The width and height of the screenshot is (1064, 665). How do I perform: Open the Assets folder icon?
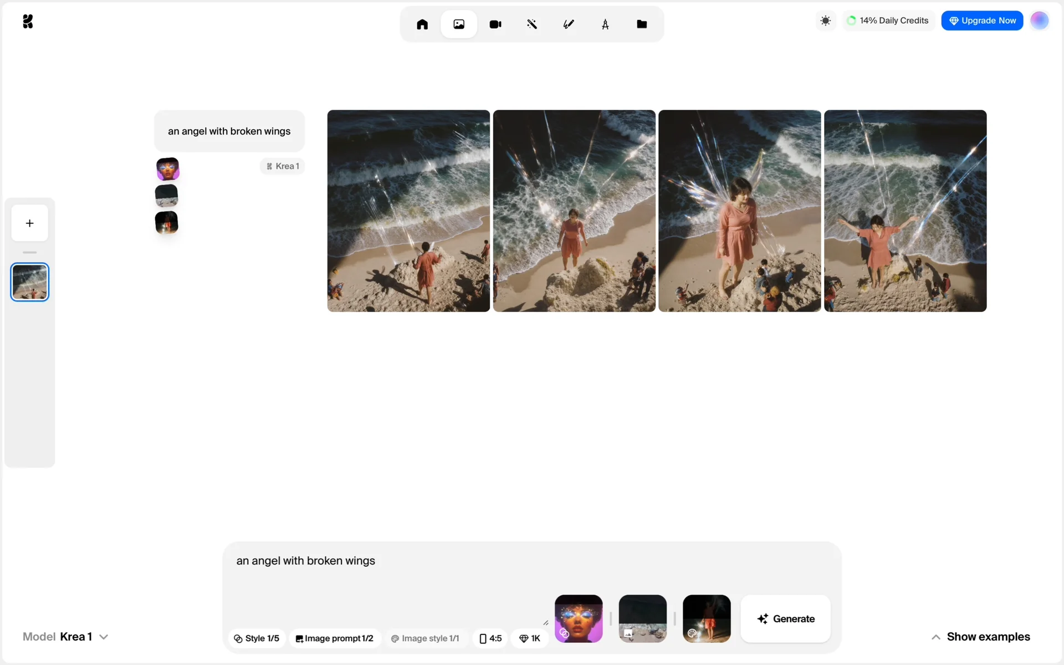point(642,24)
